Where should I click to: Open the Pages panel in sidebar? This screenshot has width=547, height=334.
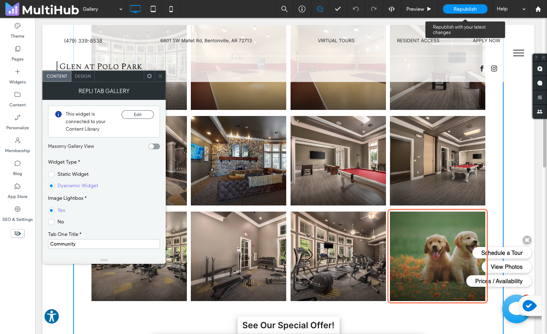point(18,53)
